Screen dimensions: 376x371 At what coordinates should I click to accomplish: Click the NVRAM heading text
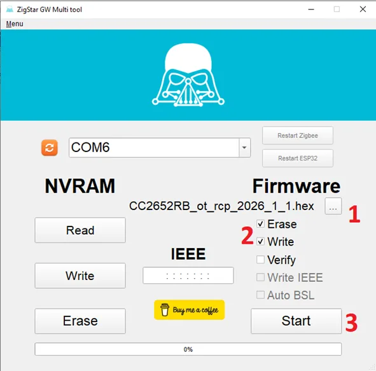[x=80, y=186]
